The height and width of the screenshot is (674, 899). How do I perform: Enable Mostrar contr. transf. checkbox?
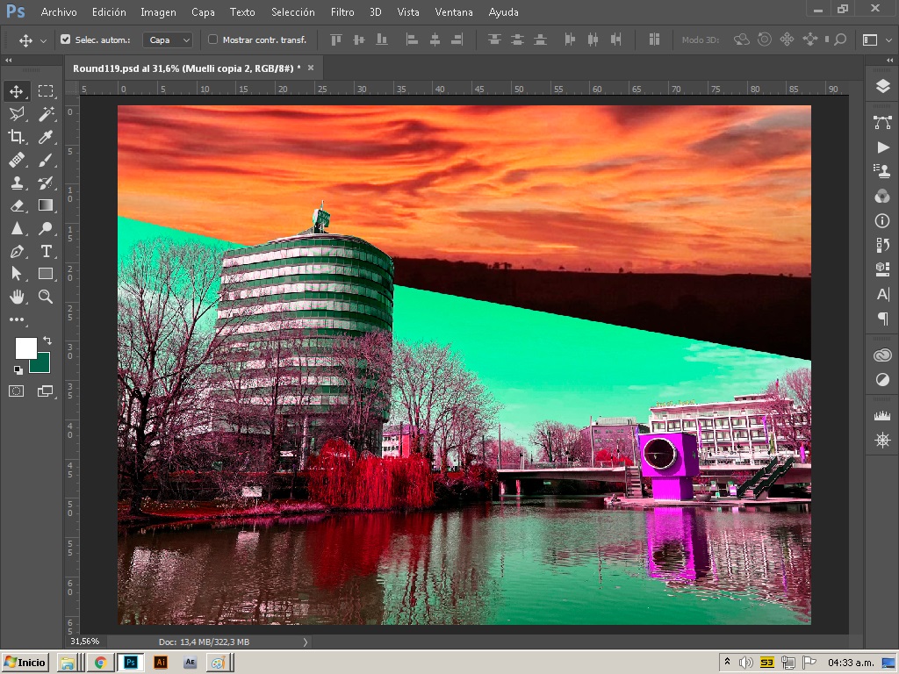pos(212,39)
